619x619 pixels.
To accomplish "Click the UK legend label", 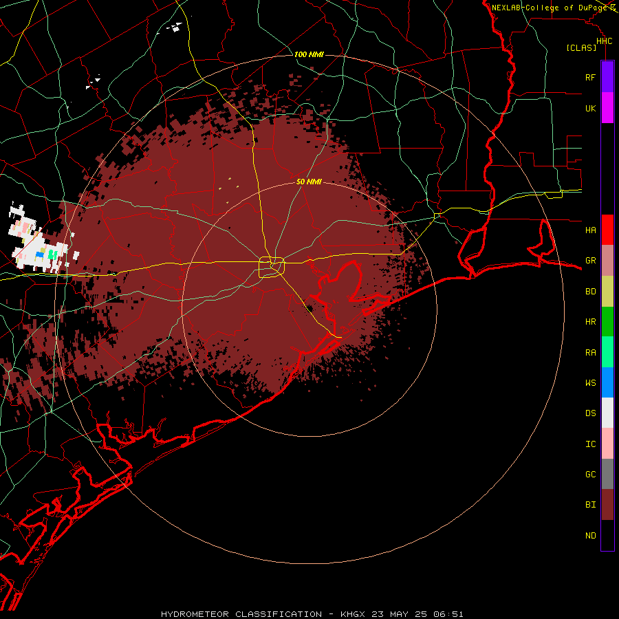I will click(x=590, y=109).
